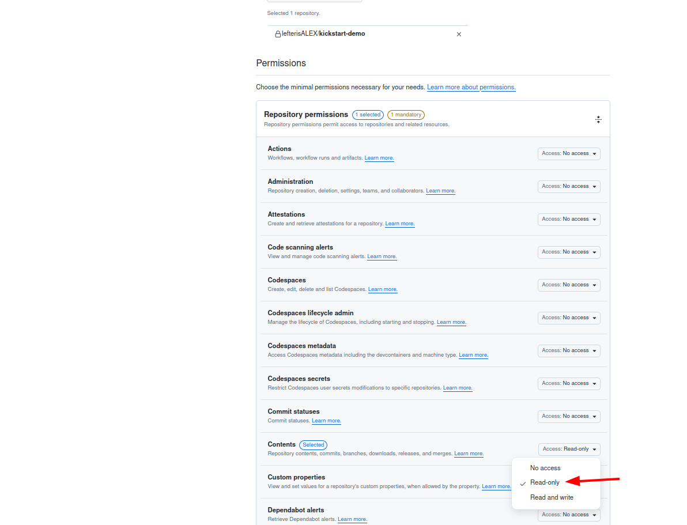This screenshot has width=687, height=525.
Task: Open Dependabot alerts Learn more link
Action: (x=352, y=519)
